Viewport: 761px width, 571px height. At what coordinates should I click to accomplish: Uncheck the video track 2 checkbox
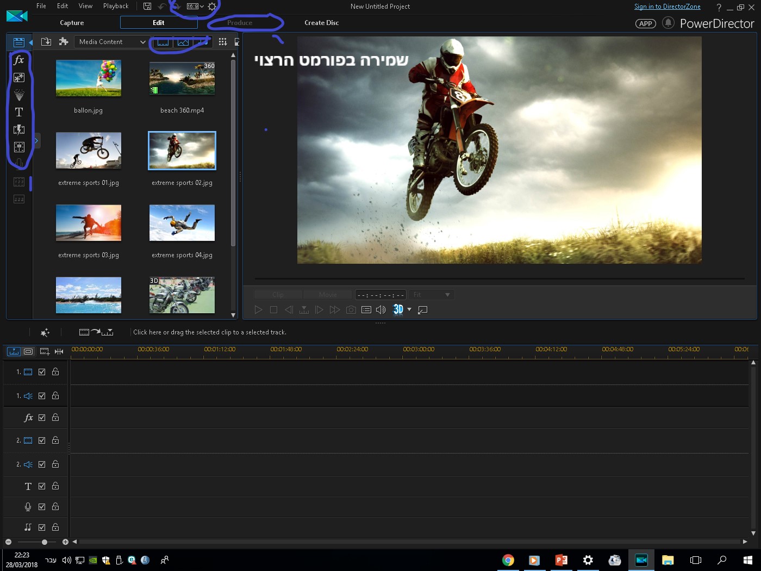(x=42, y=440)
